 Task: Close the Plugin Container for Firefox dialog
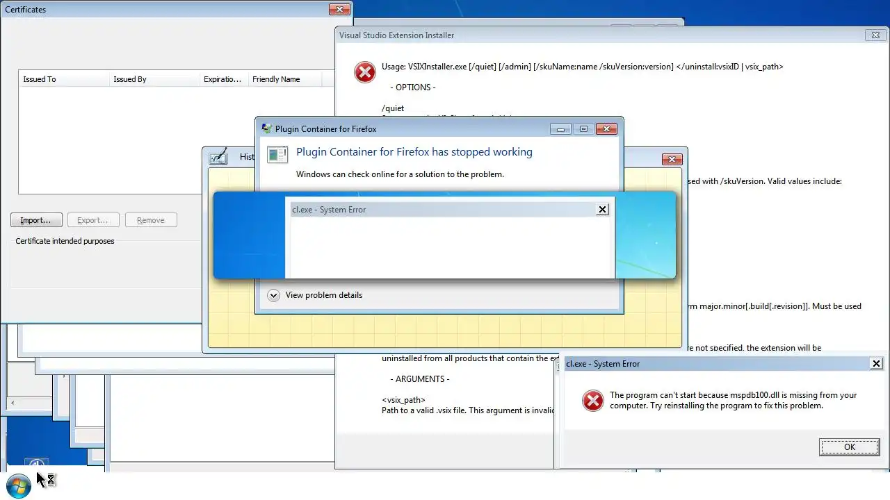(606, 128)
